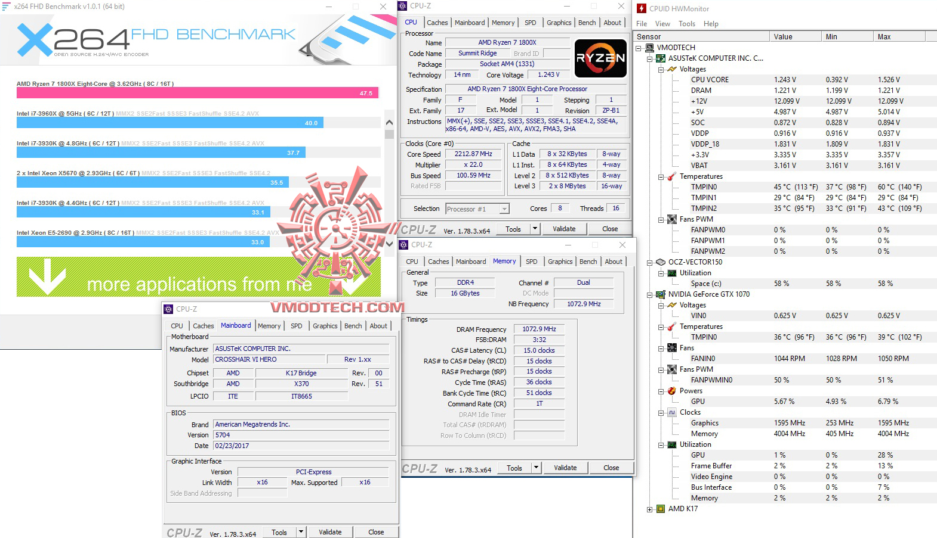Click the DRAM Frequency 1072.9 MHz field
The image size is (937, 538).
coord(539,329)
